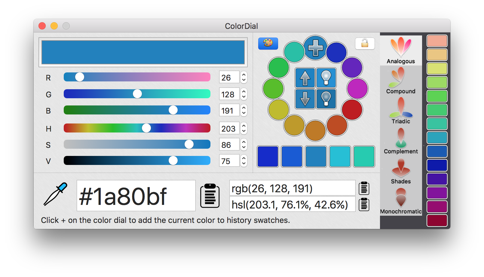Screen dimensions: 484x277
Task: Click the B value stepper arrows
Action: (x=244, y=110)
